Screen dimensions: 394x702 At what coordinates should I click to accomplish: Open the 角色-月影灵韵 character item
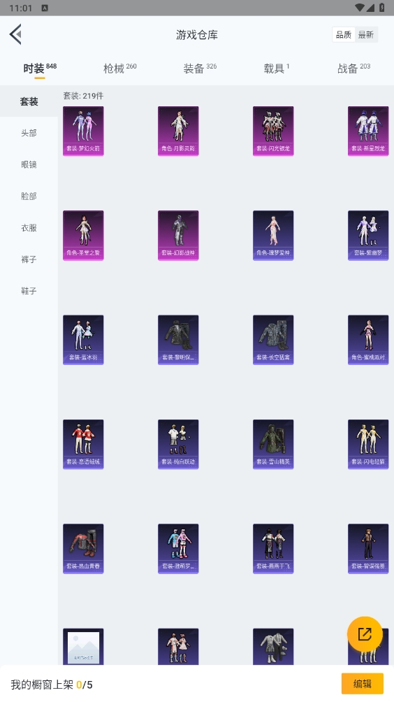click(x=178, y=131)
